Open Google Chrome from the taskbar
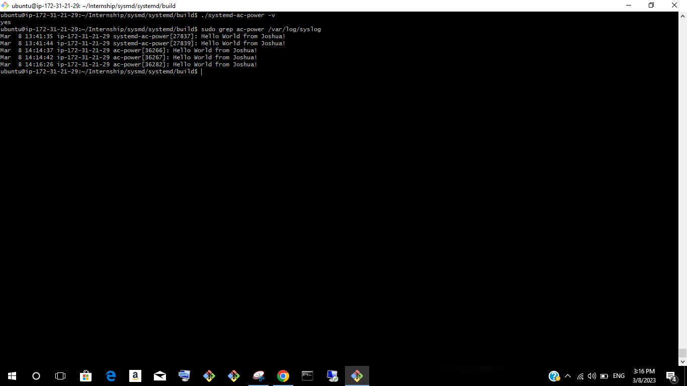 (283, 375)
